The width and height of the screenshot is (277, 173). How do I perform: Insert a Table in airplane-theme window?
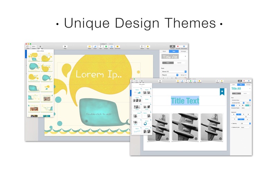point(178,81)
